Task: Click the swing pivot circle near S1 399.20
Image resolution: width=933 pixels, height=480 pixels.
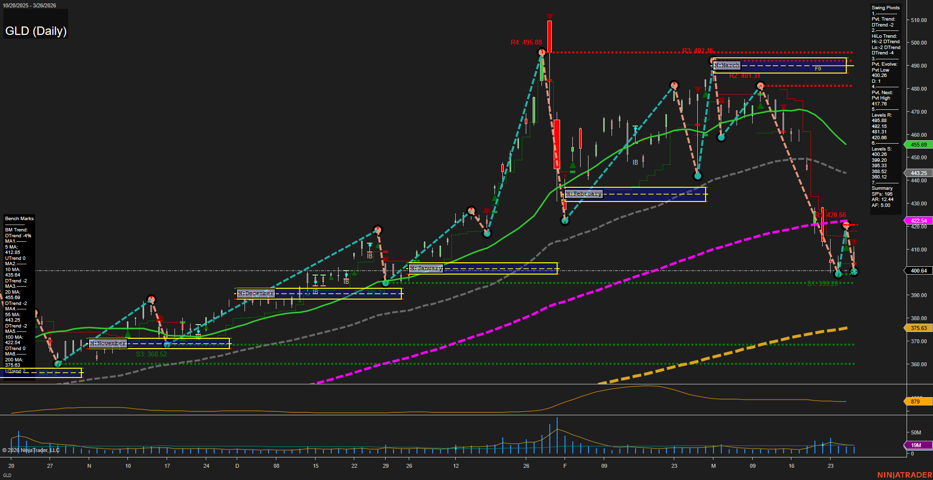Action: [838, 274]
